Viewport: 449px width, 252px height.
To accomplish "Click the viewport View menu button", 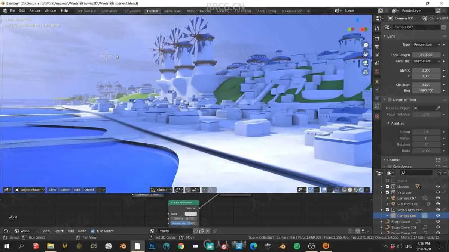I will point(52,190).
